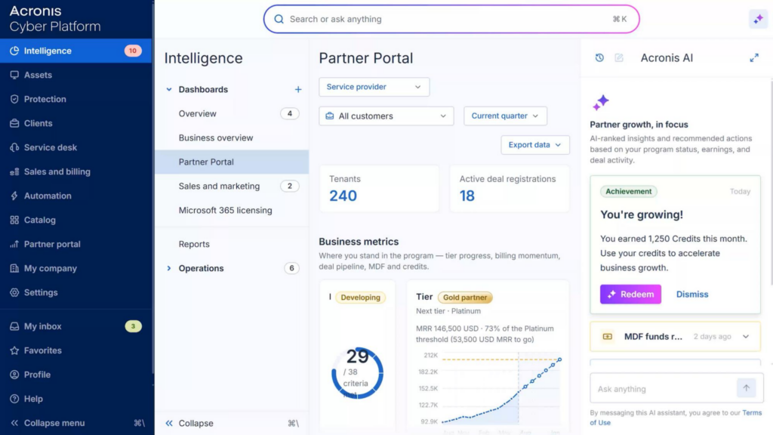Change the Current quarter period dropdown
This screenshot has width=773, height=435.
tap(505, 116)
